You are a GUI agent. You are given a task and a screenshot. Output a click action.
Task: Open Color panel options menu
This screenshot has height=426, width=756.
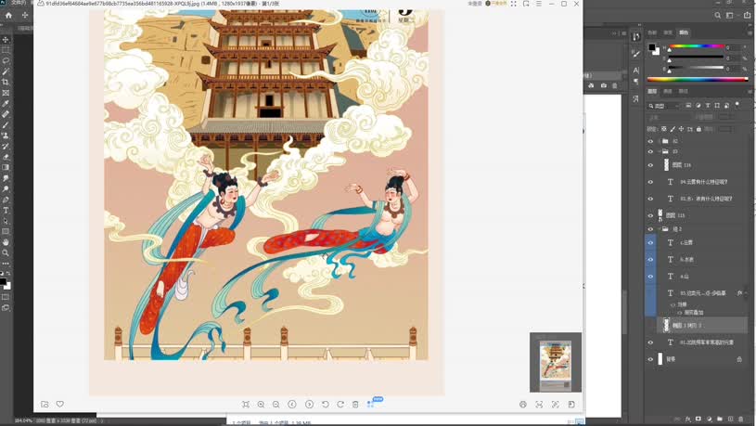pyautogui.click(x=750, y=32)
